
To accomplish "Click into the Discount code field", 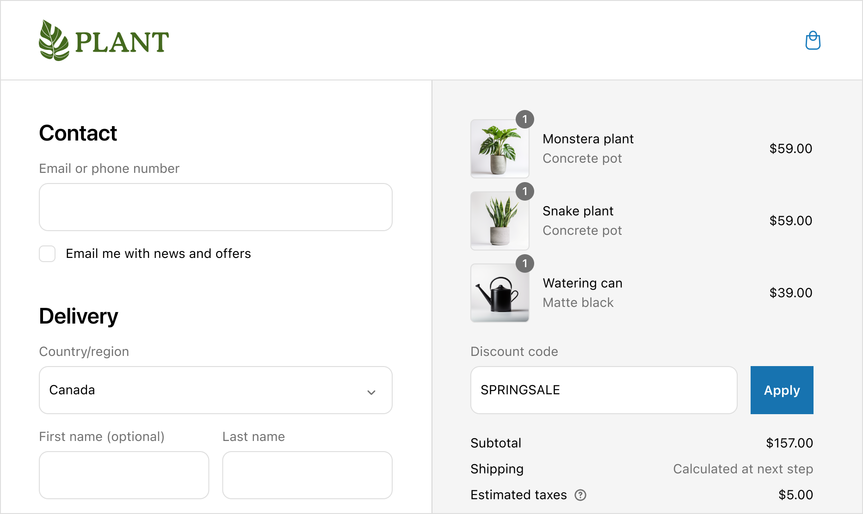I will pos(604,390).
